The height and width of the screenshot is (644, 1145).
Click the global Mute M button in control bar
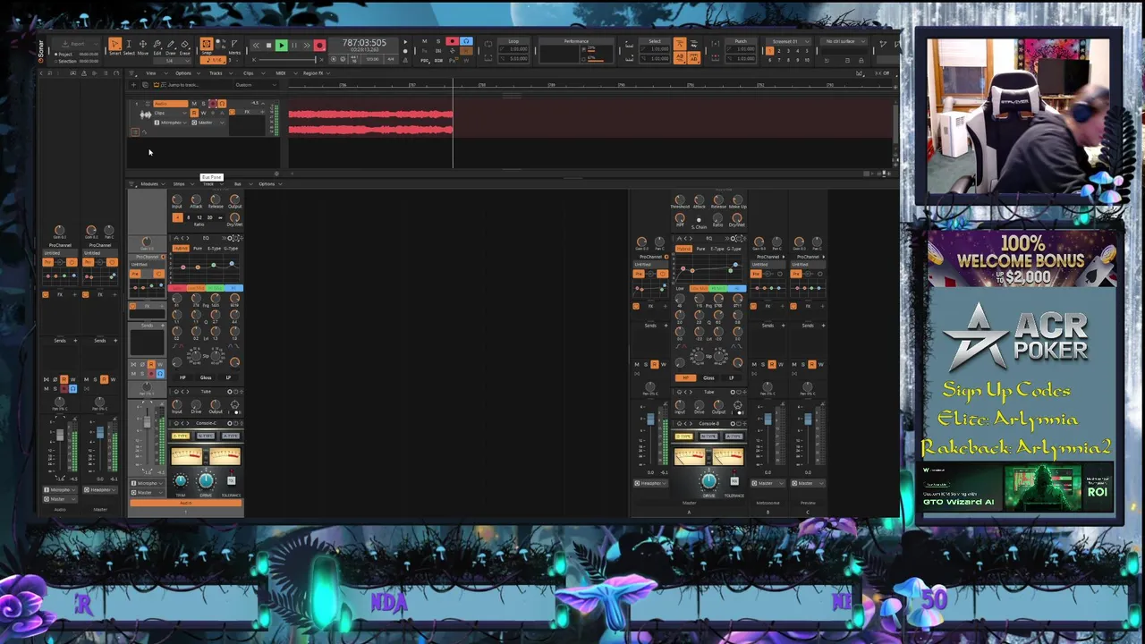click(425, 41)
